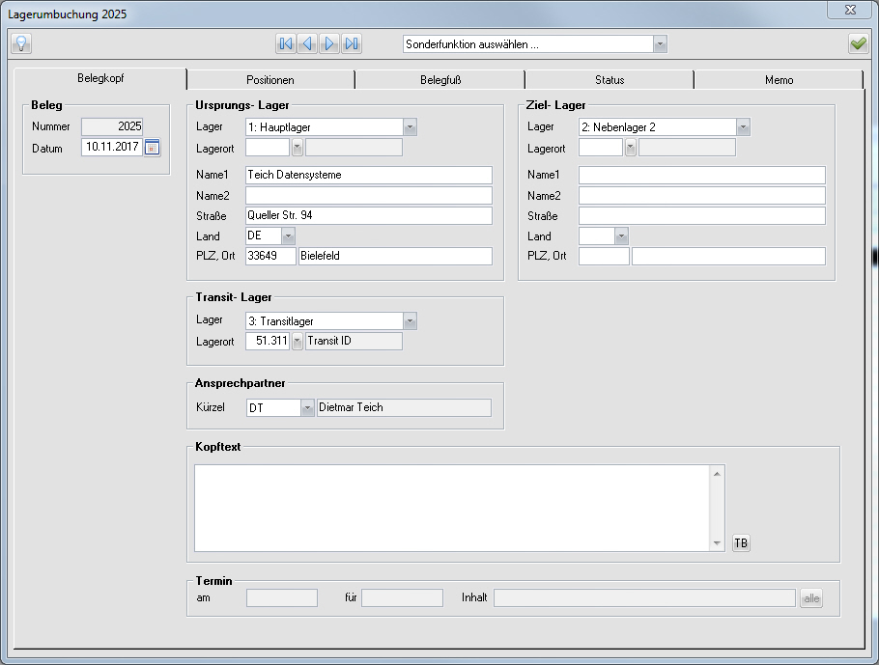Click the light bulb help icon

tap(21, 43)
